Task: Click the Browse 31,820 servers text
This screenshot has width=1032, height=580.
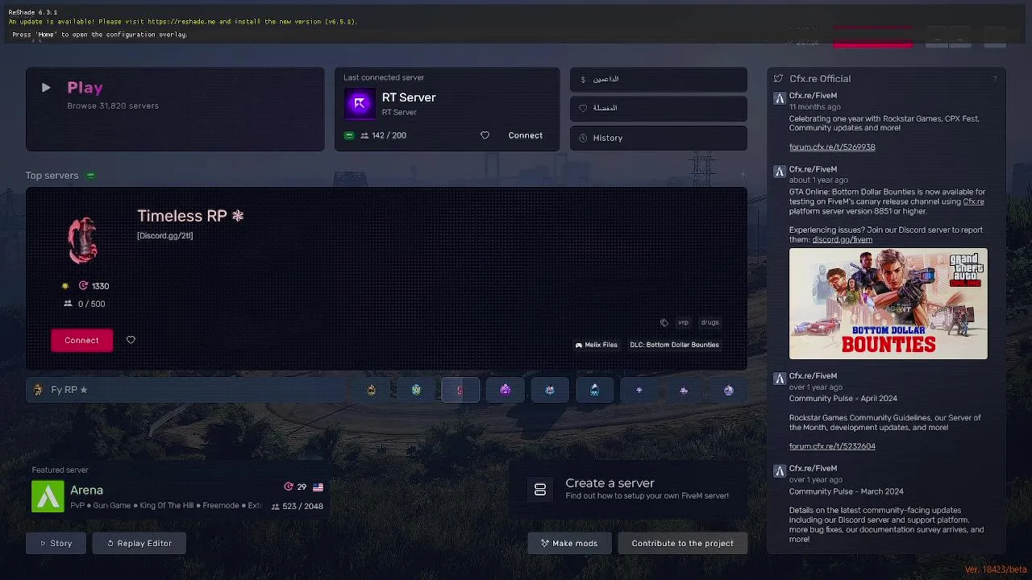Action: click(x=113, y=106)
